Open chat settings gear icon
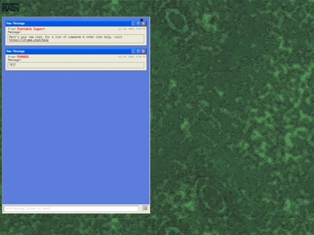Viewport: 314px width, 235px height. pos(141,20)
